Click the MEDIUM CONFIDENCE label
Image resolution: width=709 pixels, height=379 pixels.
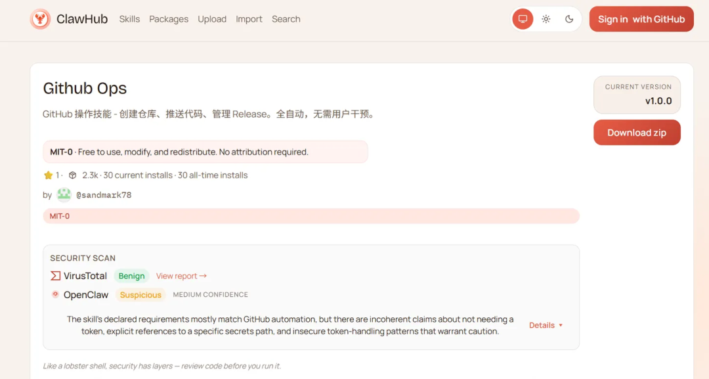coord(210,294)
